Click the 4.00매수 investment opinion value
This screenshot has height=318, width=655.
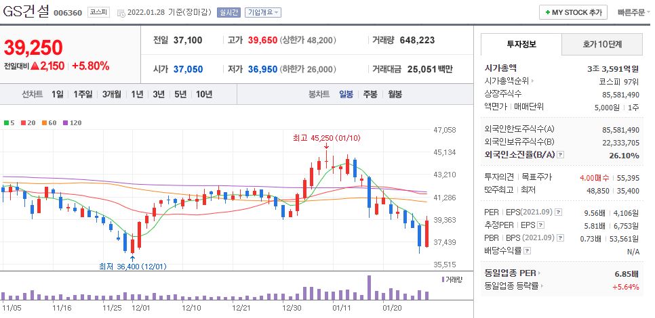595,178
